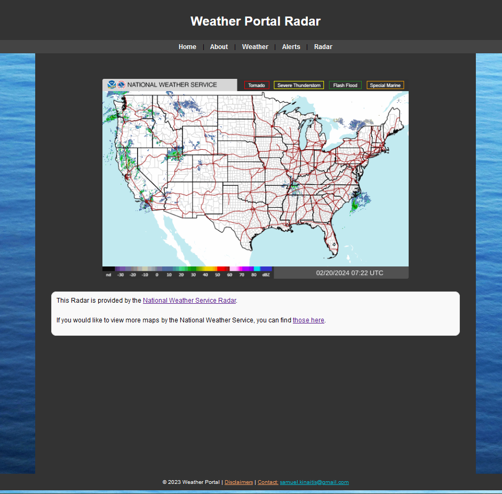Click the yellow Severe Thunderstorm legend box
This screenshot has width=502, height=494.
coord(299,85)
